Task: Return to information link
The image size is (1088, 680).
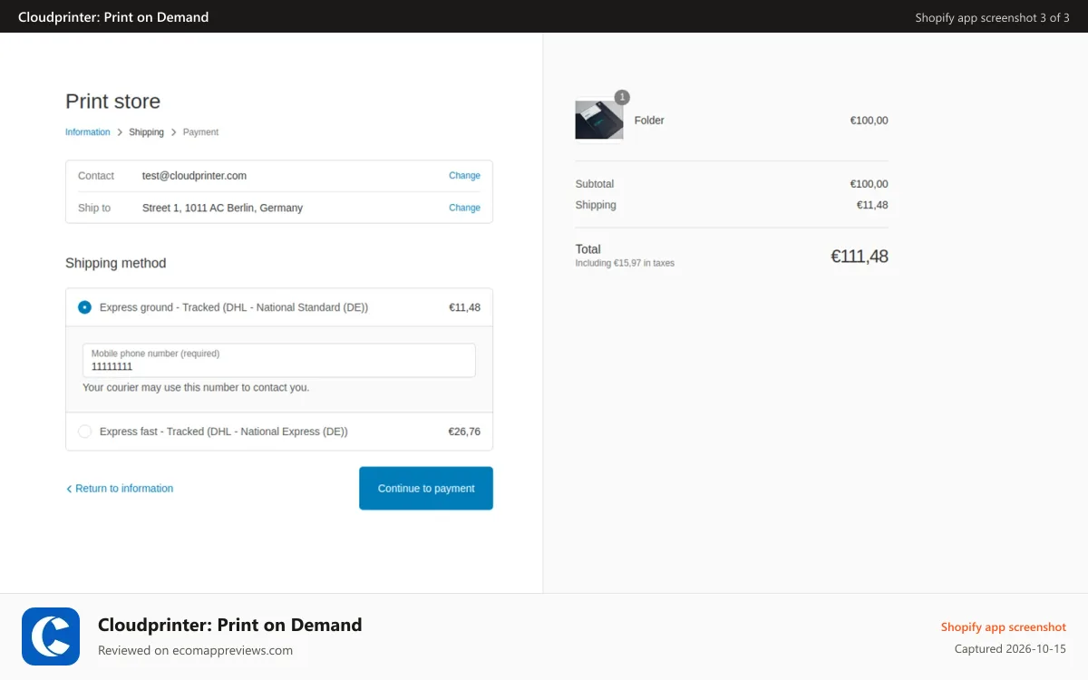Action: click(120, 489)
